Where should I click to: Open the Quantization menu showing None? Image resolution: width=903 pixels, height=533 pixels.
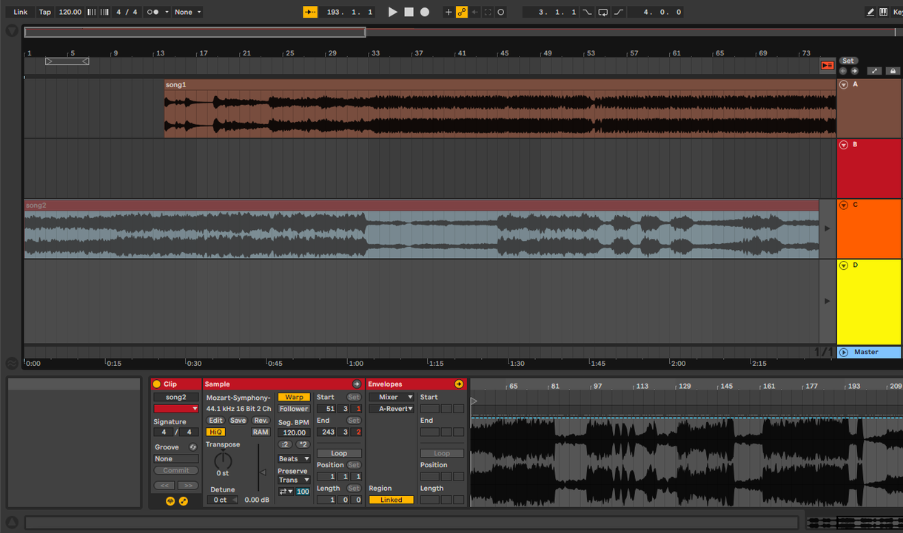click(187, 12)
